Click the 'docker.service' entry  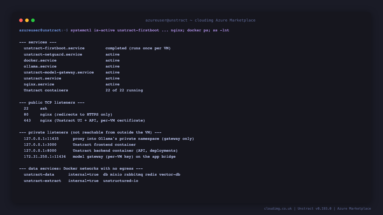pyautogui.click(x=40, y=60)
